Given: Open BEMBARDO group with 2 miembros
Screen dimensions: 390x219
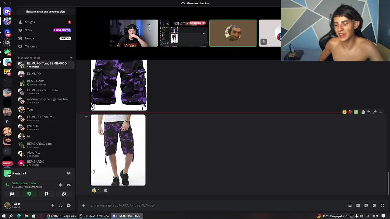Looking at the screenshot, I should click(45, 163).
